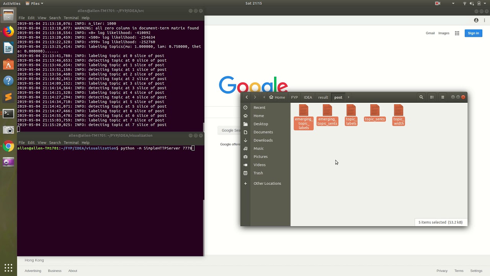Open the Terms footer link

[459, 271]
